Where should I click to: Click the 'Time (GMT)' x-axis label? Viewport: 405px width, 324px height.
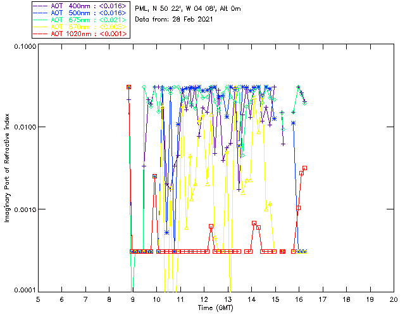tap(216, 308)
